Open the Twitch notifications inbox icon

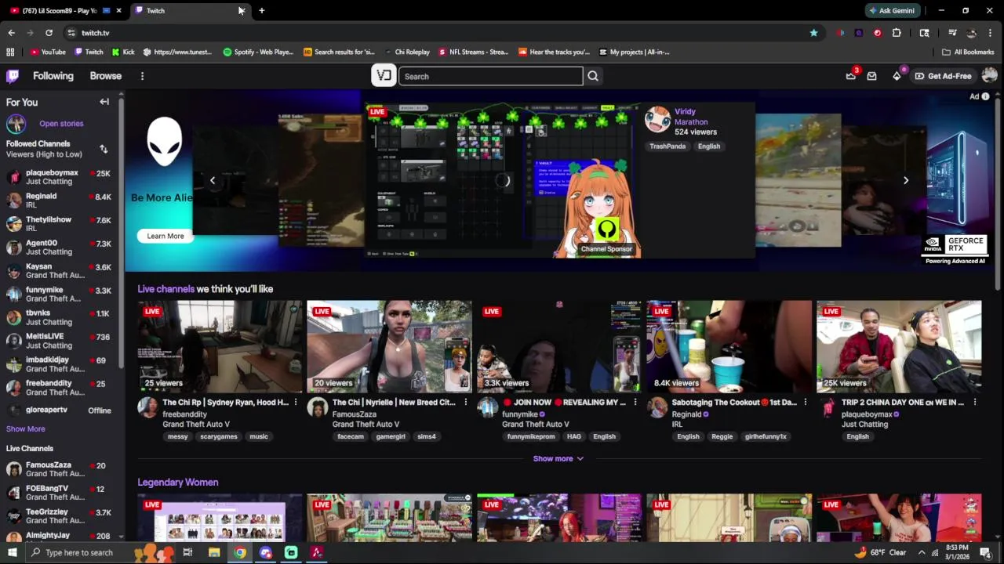[x=871, y=76]
